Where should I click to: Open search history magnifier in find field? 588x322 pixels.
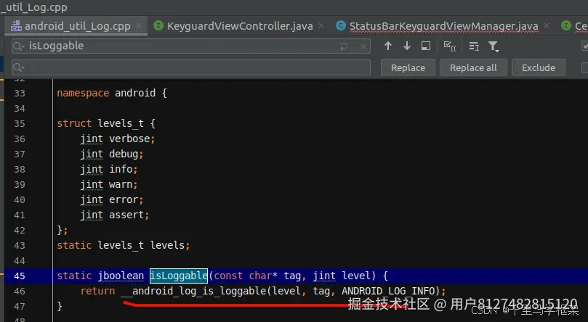(x=18, y=46)
